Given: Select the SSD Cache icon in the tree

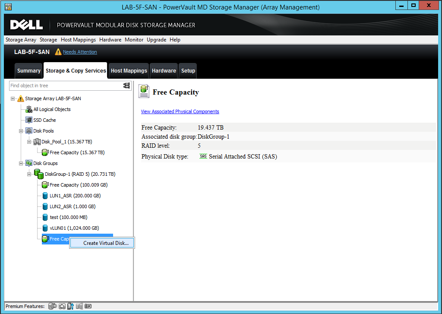Looking at the screenshot, I should click(x=29, y=120).
